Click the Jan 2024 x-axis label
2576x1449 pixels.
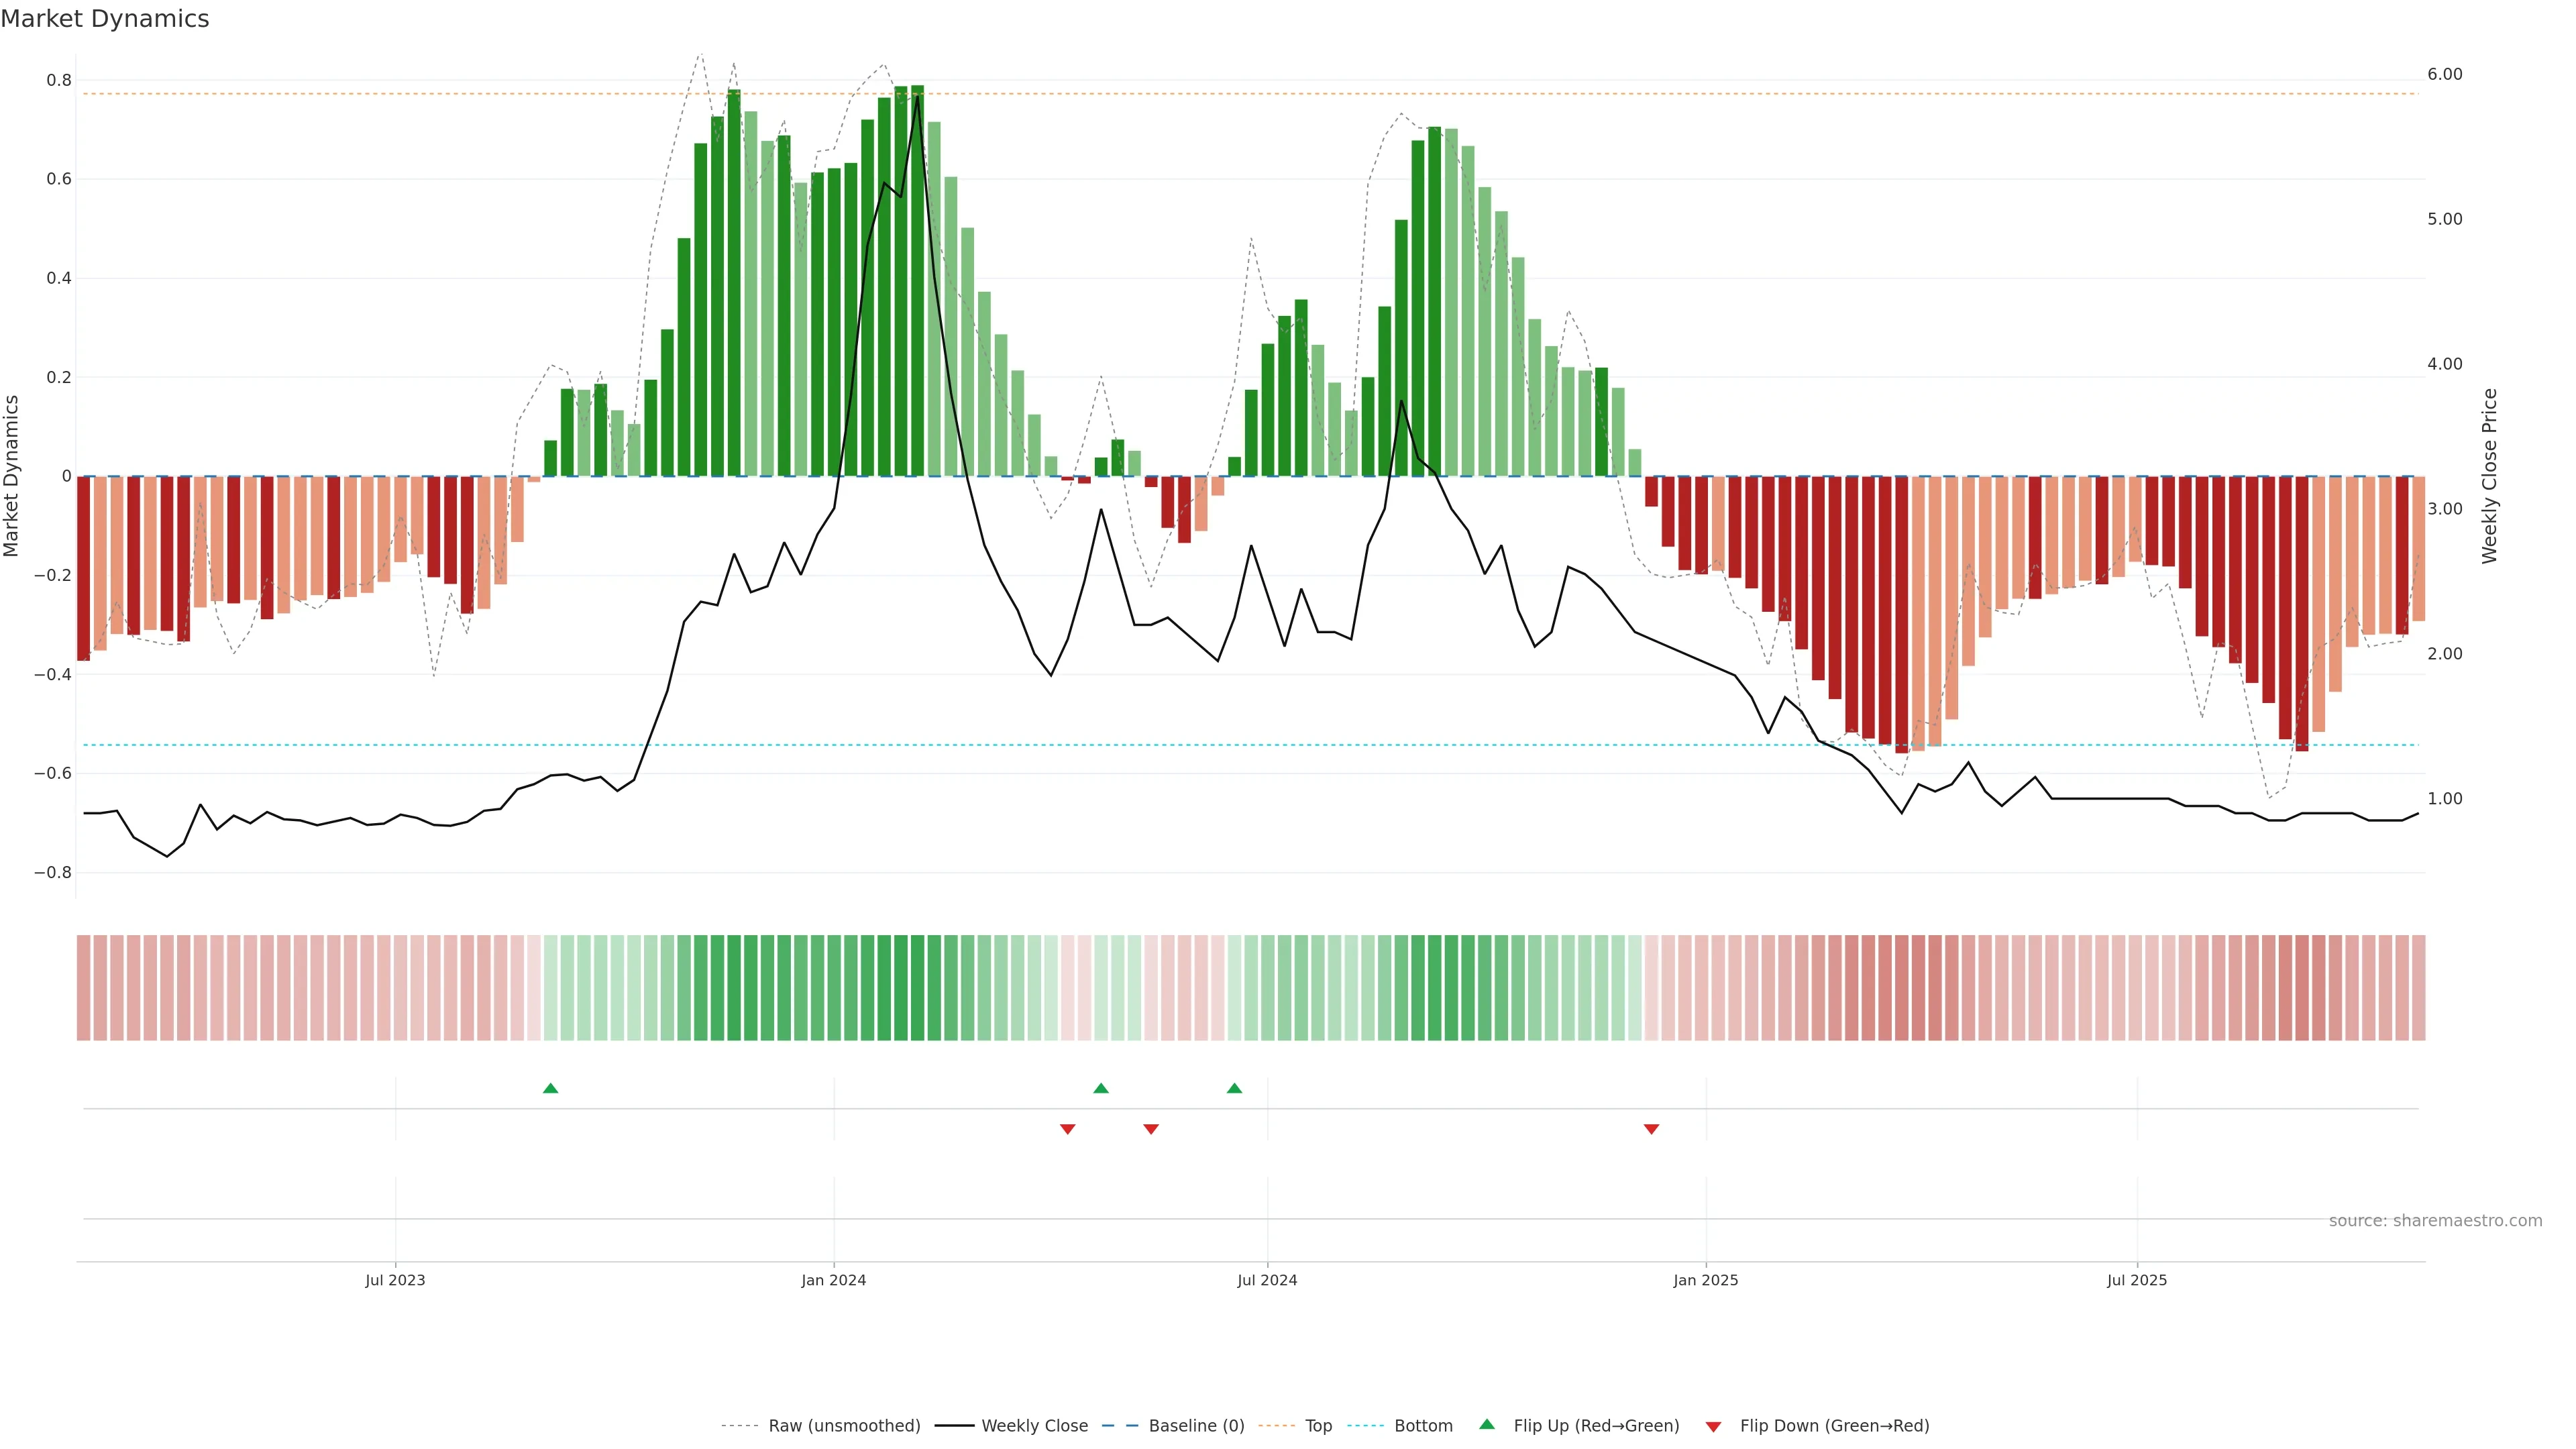click(x=833, y=1280)
